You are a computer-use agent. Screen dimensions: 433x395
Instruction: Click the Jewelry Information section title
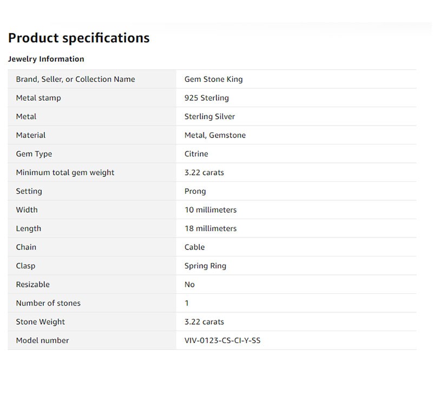[46, 59]
